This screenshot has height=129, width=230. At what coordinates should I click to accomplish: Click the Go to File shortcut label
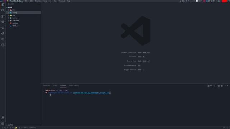[x=132, y=57]
